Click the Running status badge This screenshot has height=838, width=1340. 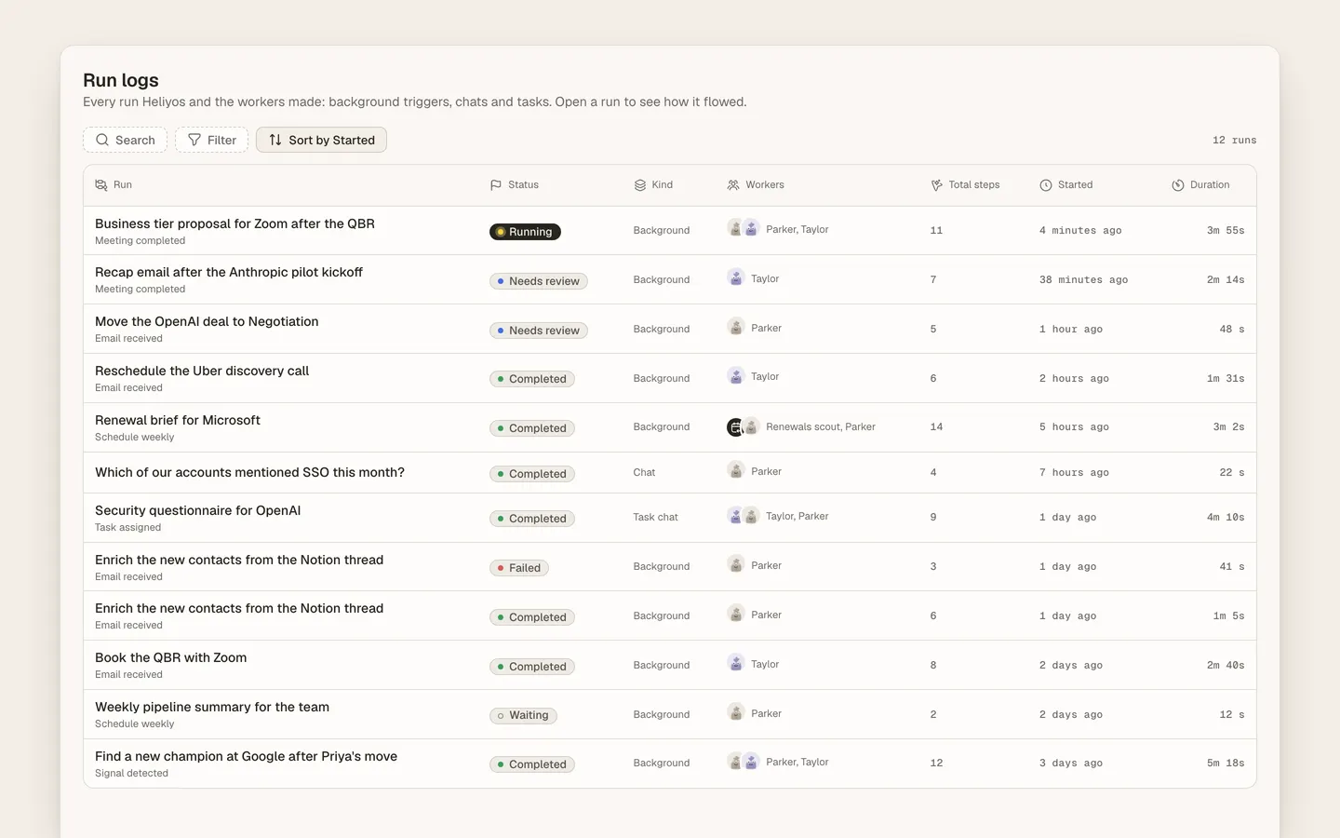525,232
